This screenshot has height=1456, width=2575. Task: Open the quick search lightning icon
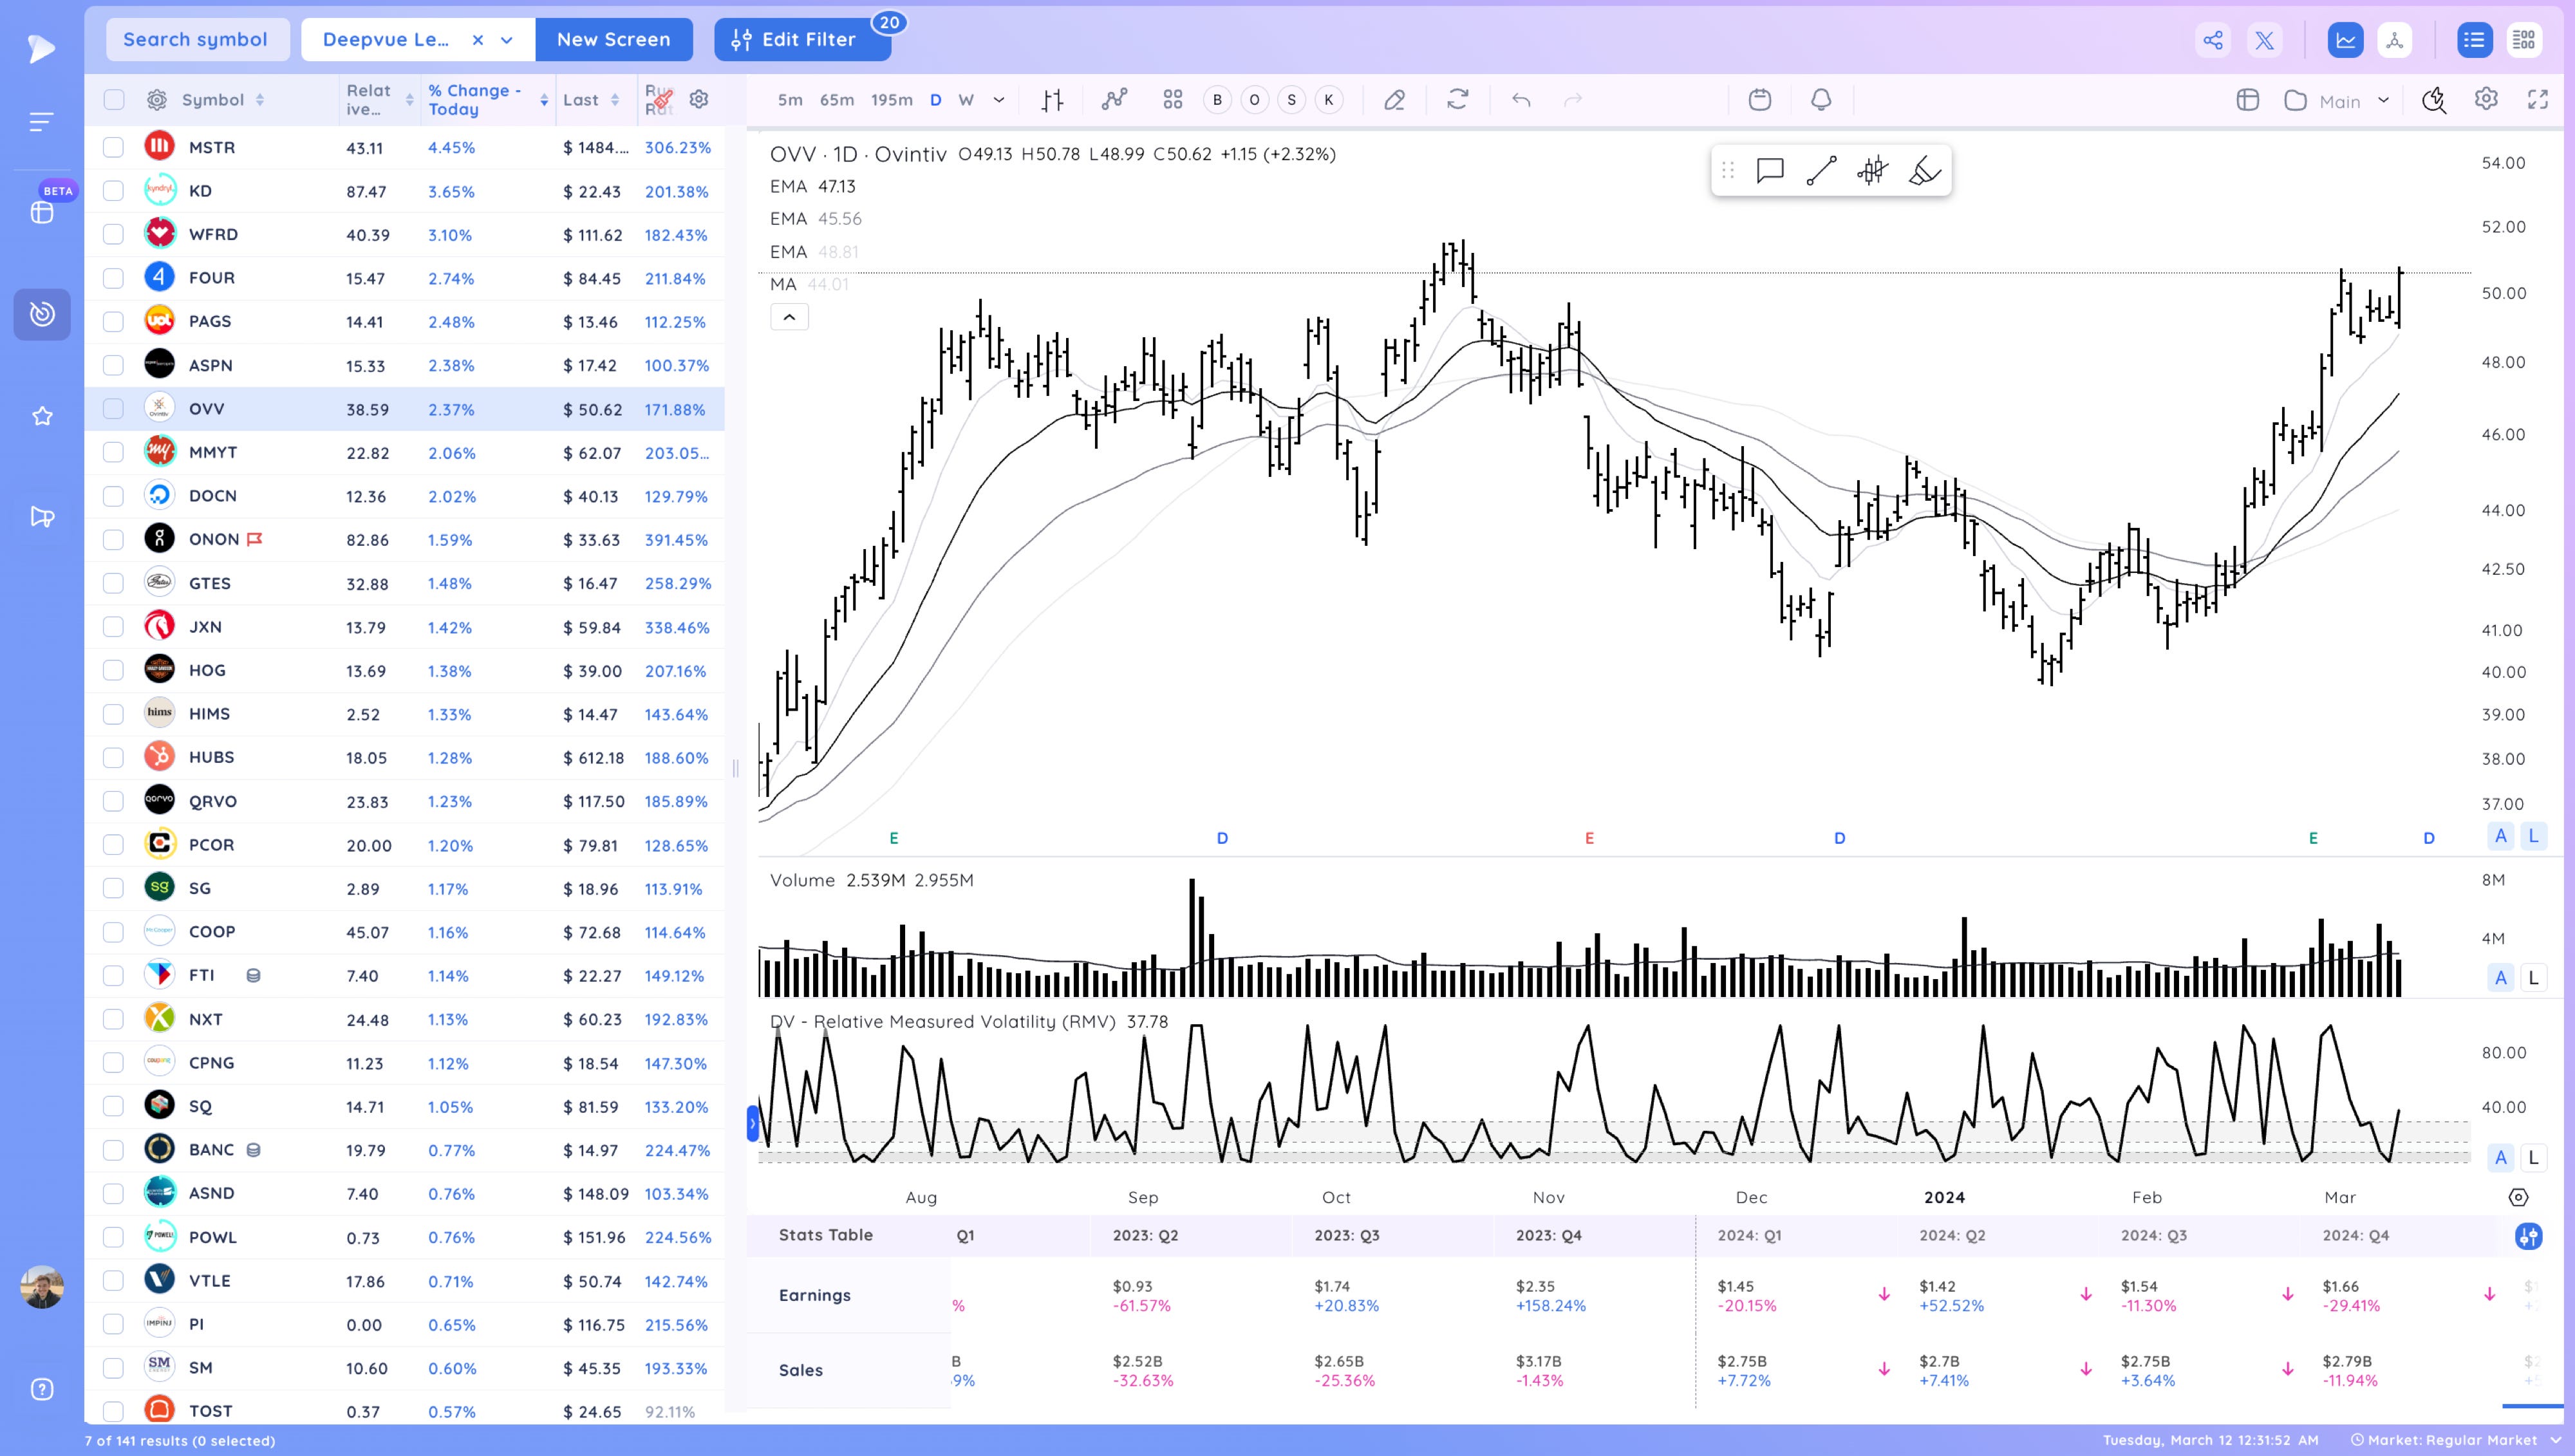pos(2434,100)
